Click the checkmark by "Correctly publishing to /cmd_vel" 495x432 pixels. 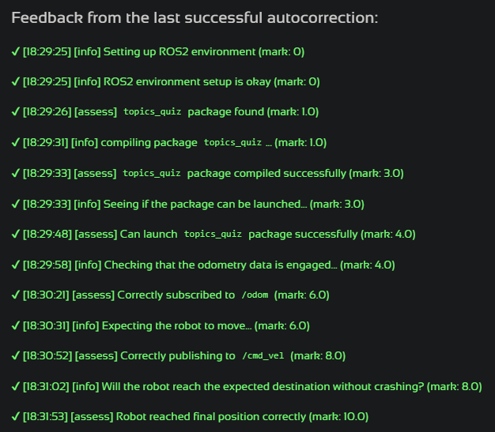[15, 355]
